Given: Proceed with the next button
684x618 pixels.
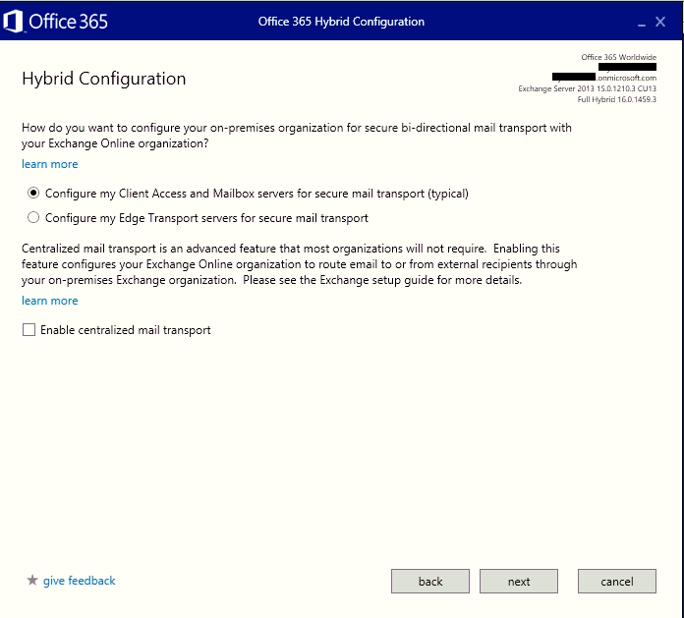Looking at the screenshot, I should [519, 581].
